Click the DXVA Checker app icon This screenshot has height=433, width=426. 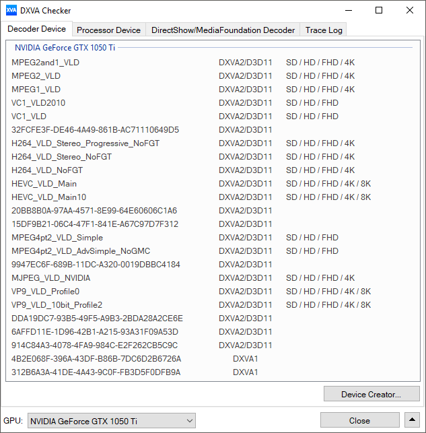click(x=11, y=11)
